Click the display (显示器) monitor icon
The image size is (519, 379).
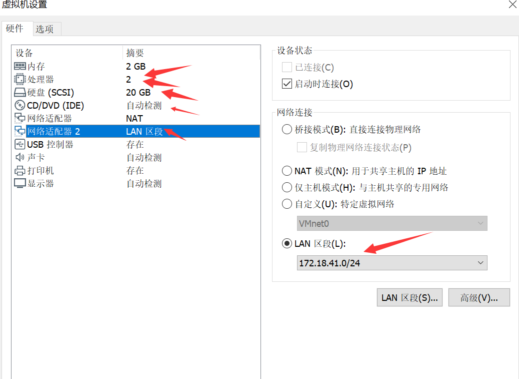click(x=20, y=183)
